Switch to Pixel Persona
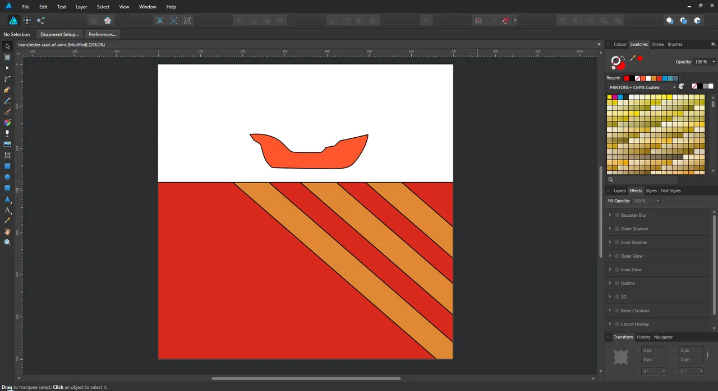Image resolution: width=718 pixels, height=391 pixels. click(27, 21)
